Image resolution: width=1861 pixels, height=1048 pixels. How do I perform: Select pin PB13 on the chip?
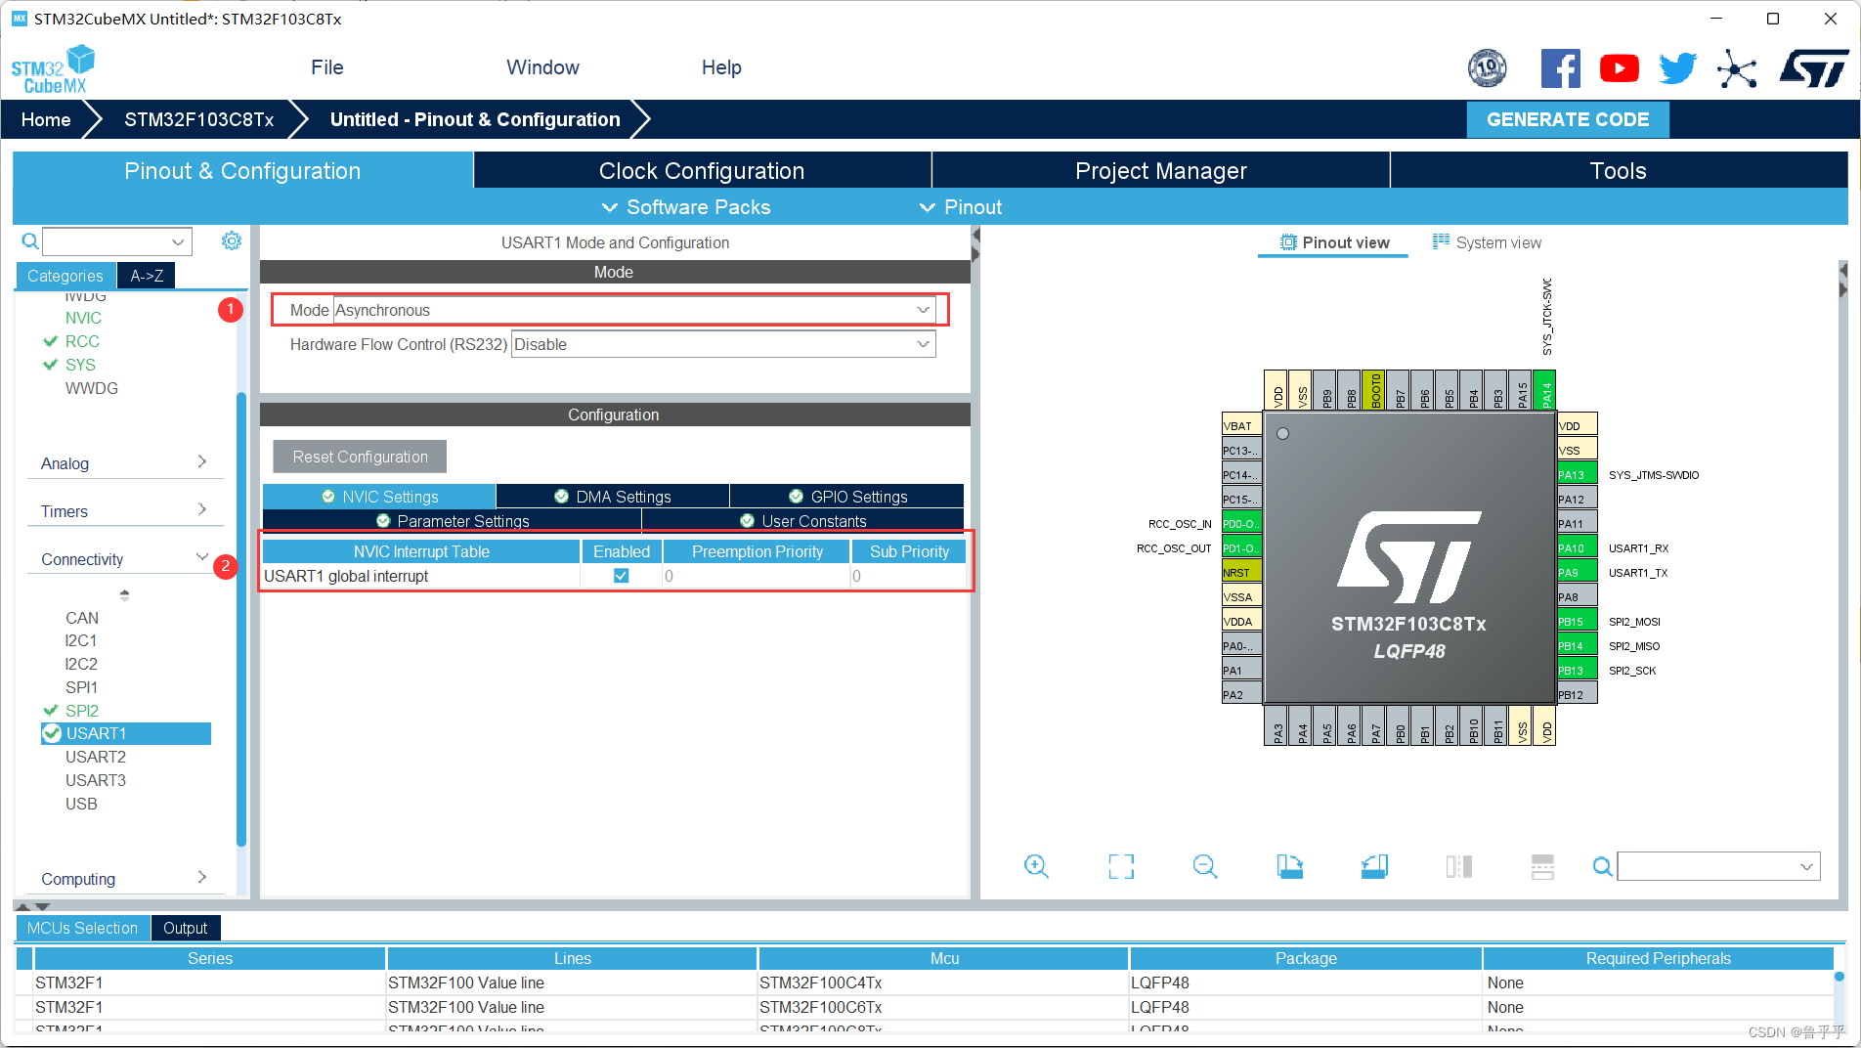click(1577, 670)
